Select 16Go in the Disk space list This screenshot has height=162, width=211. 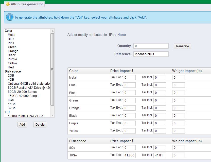[12, 104]
